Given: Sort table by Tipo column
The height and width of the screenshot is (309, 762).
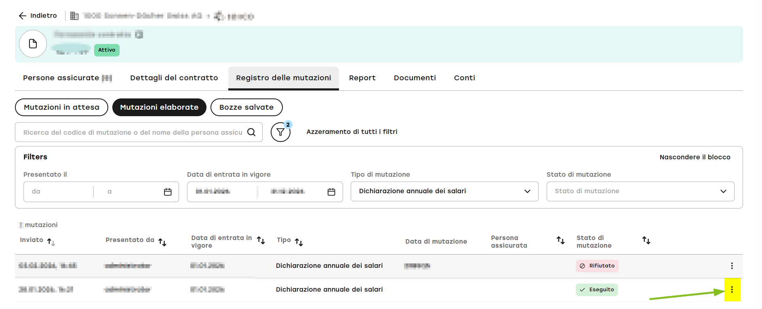Looking at the screenshot, I should [299, 242].
